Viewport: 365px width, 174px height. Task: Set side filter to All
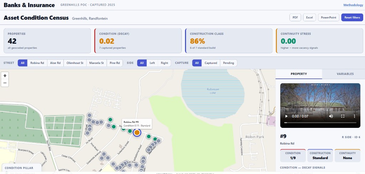pos(142,63)
